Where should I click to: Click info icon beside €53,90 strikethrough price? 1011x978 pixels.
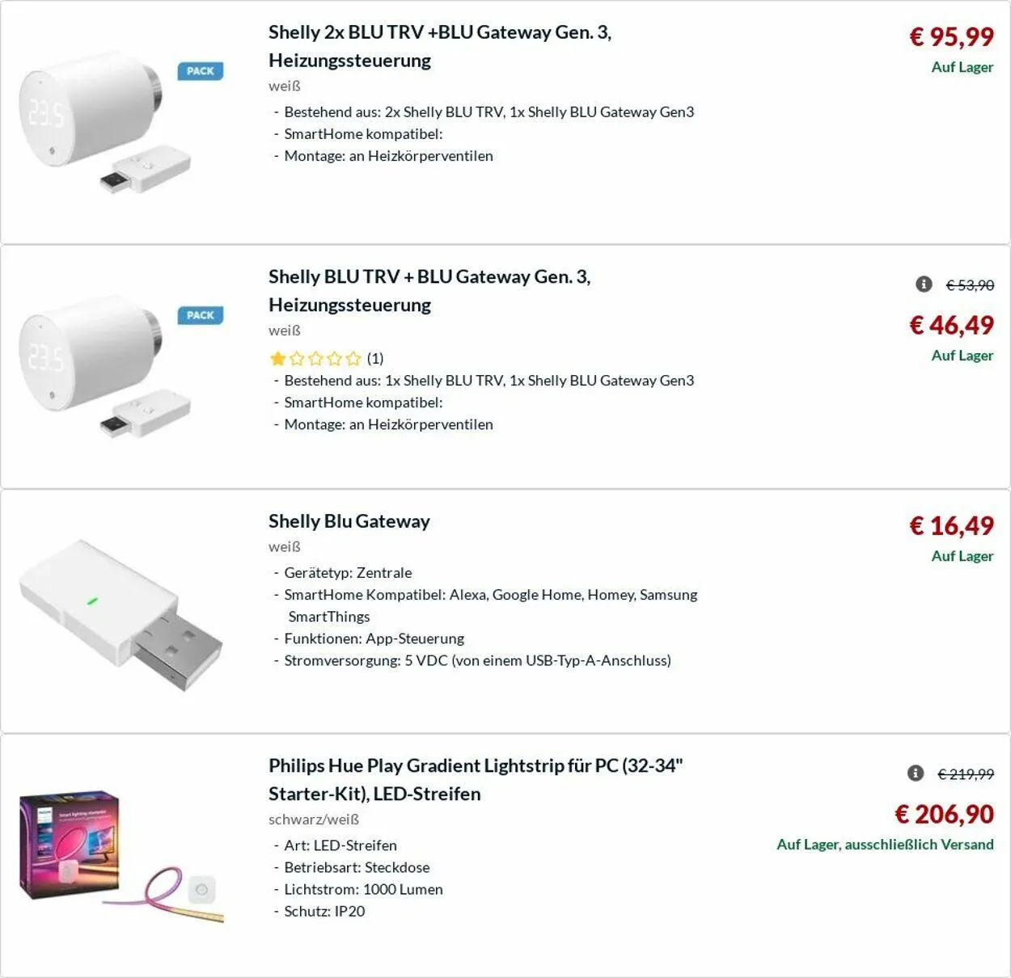click(x=924, y=285)
